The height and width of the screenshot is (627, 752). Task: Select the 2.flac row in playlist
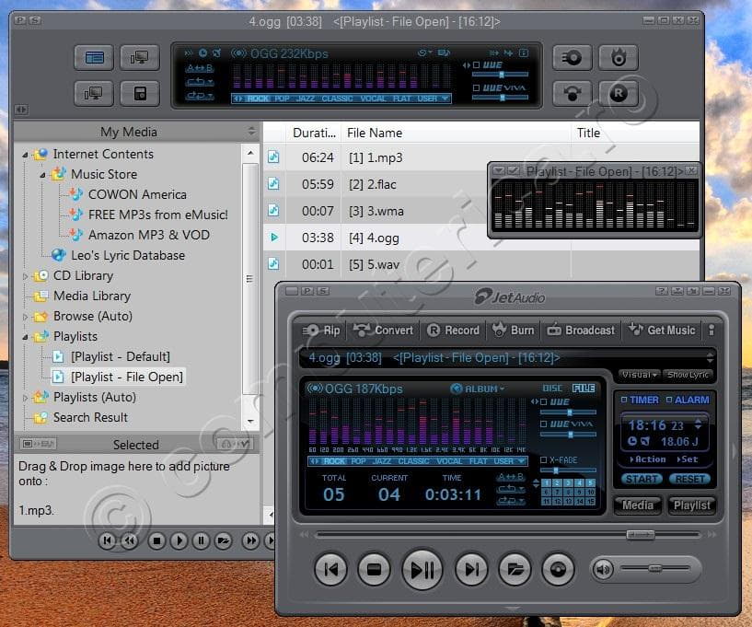tap(481, 184)
